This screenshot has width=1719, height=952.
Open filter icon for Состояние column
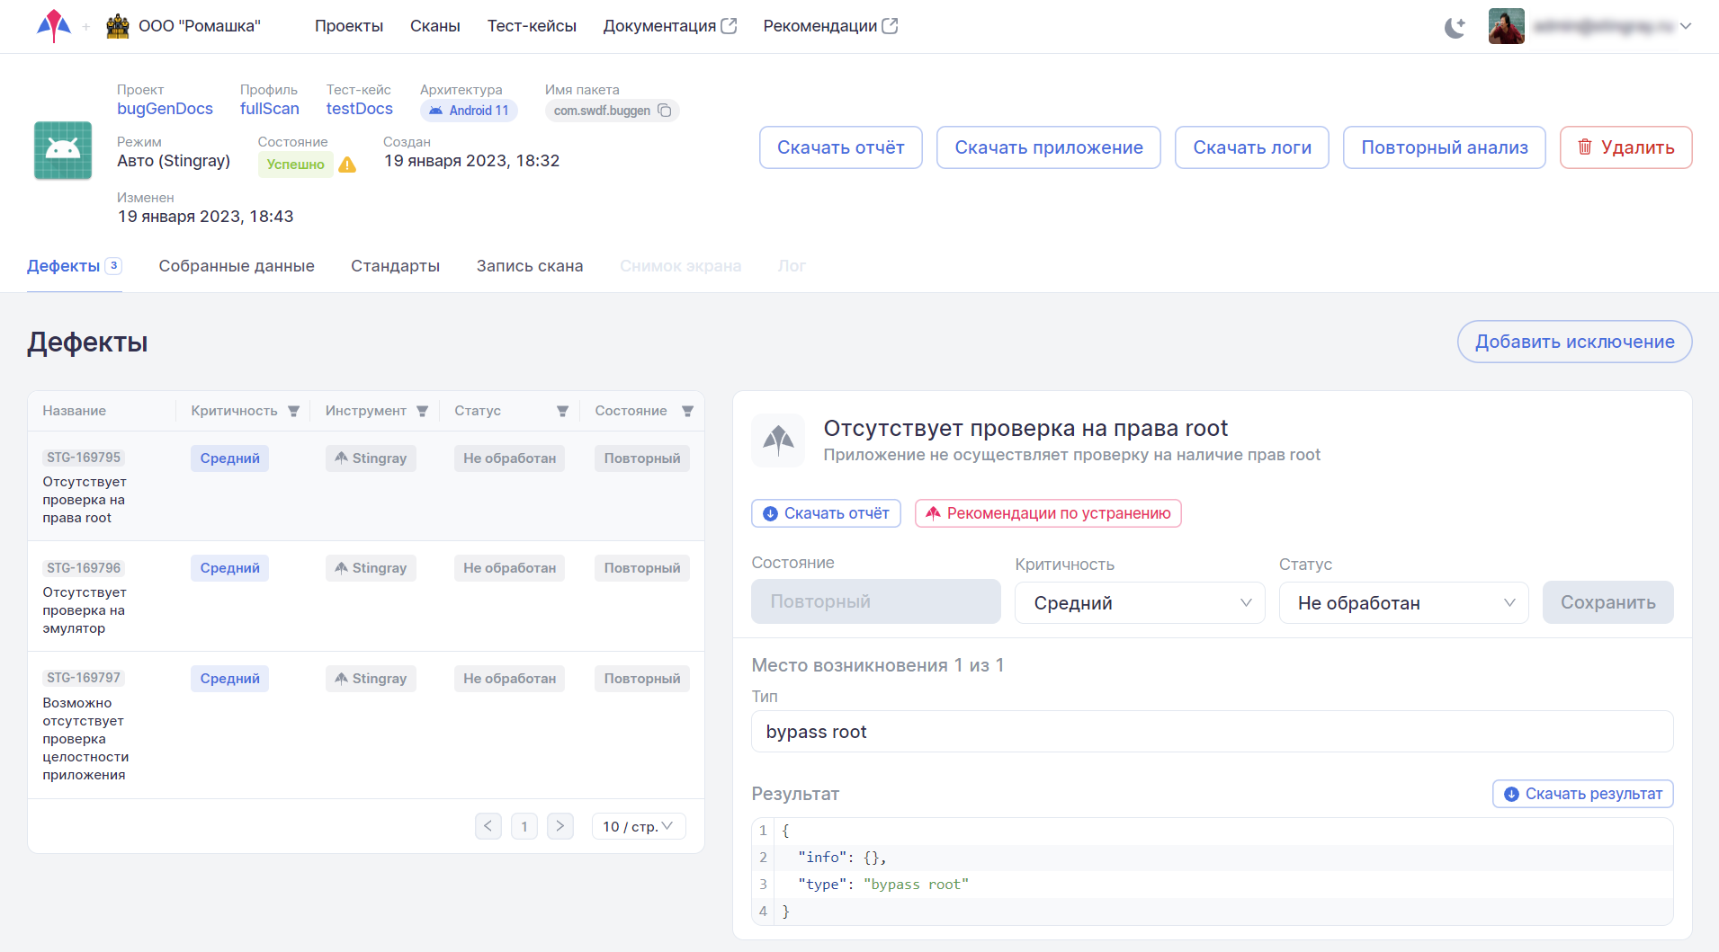coord(687,411)
